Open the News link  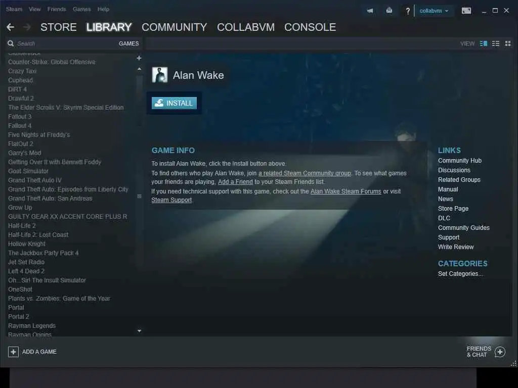[445, 199]
